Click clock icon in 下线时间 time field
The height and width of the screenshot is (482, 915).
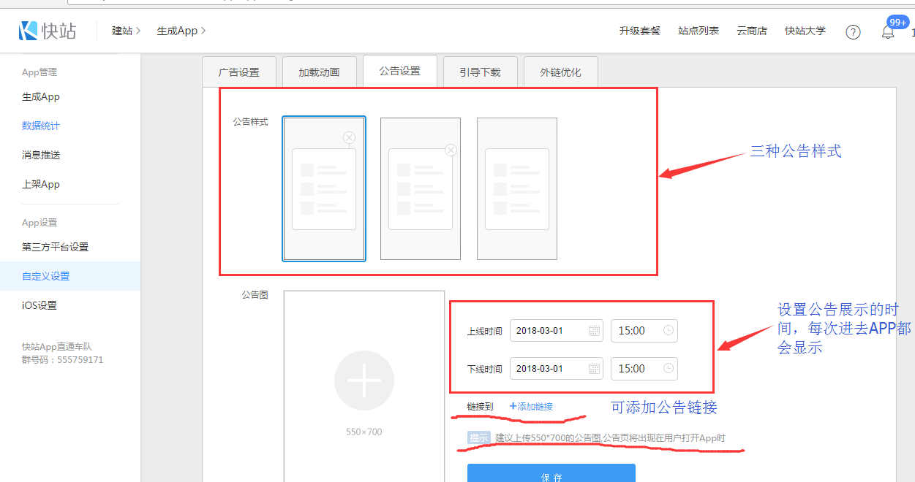(x=668, y=369)
